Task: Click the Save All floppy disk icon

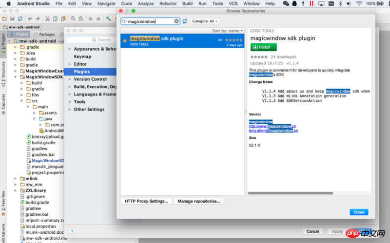Action: pyautogui.click(x=12, y=19)
